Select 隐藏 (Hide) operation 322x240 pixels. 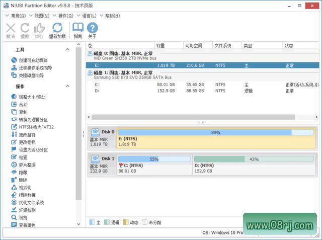[x=19, y=172]
